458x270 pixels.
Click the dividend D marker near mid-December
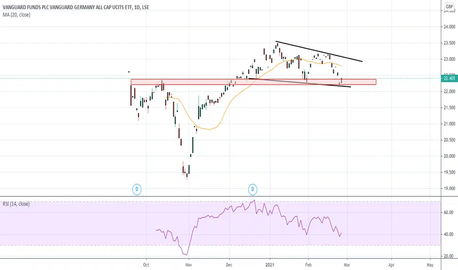tap(253, 189)
